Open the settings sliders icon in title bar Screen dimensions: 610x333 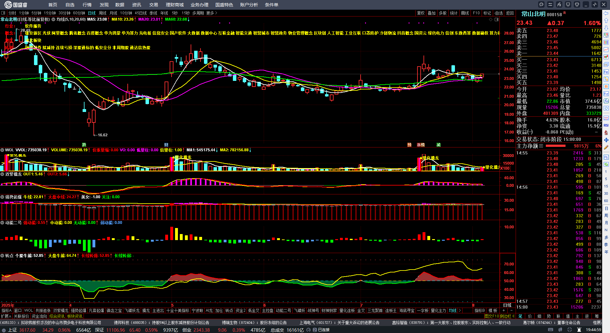click(550, 4)
